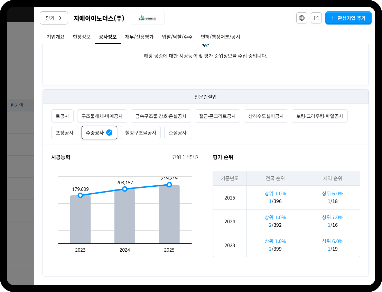Open the external link icon
This screenshot has height=292, width=382.
(316, 18)
